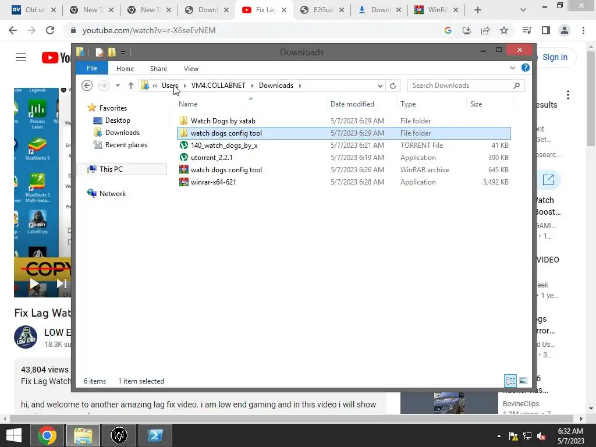The image size is (596, 447).
Task: Bookmark this page star icon
Action: click(504, 30)
